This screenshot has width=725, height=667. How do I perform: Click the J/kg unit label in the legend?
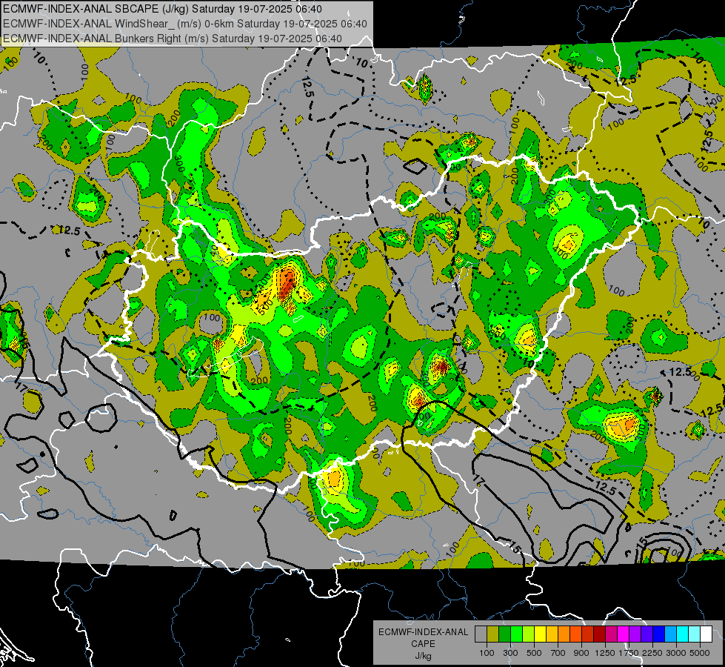[x=423, y=656]
